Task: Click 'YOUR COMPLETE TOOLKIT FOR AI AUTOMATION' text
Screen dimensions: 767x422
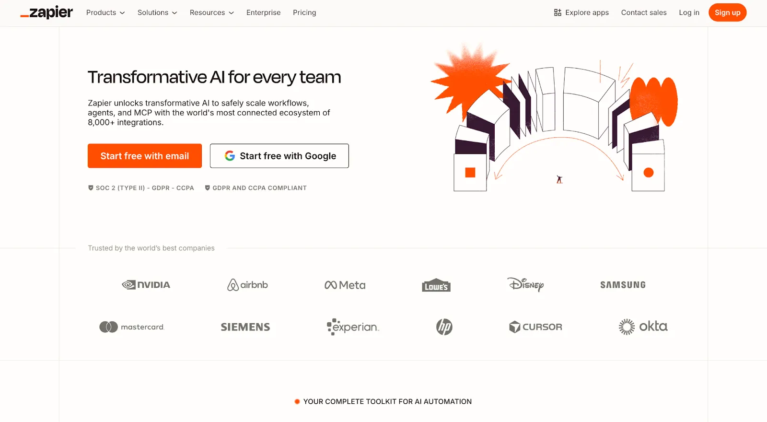Action: [x=387, y=401]
